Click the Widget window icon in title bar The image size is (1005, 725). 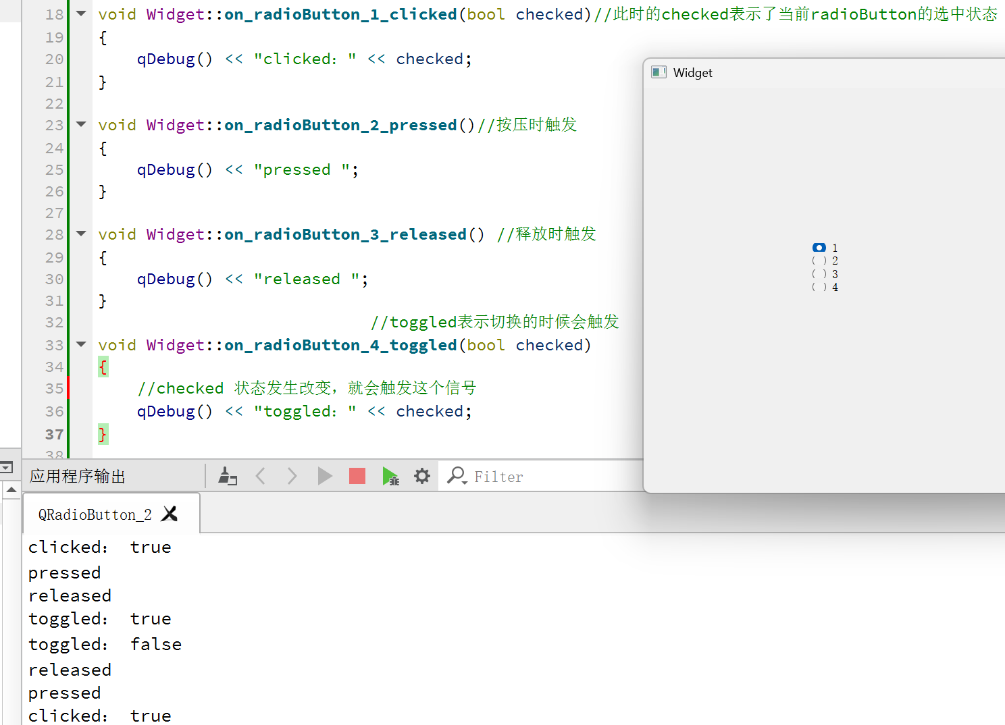click(x=659, y=72)
